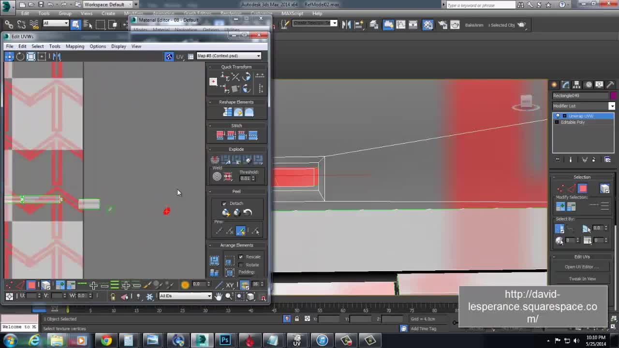Open the Mapping menu

coord(74,46)
